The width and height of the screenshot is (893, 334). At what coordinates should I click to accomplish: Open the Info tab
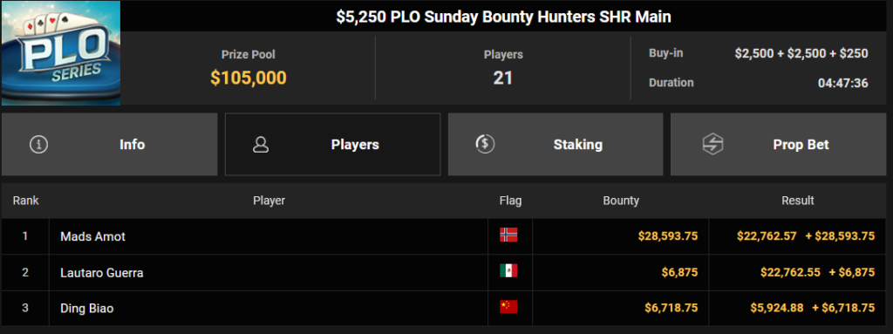(x=109, y=144)
